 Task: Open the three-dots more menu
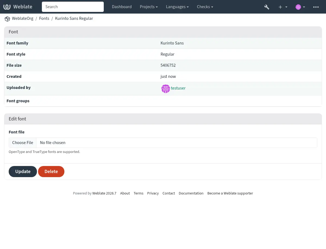pyautogui.click(x=316, y=7)
